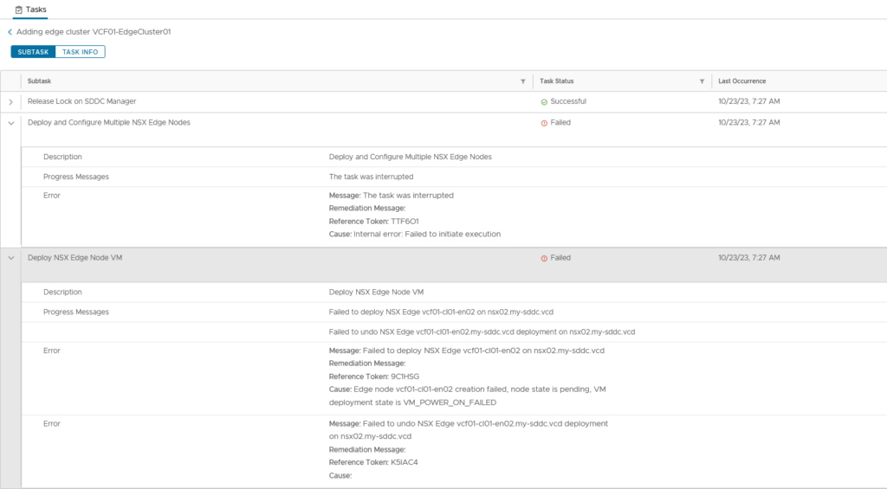887x489 pixels.
Task: Click the reference token TTF6O1 text
Action: click(x=405, y=222)
